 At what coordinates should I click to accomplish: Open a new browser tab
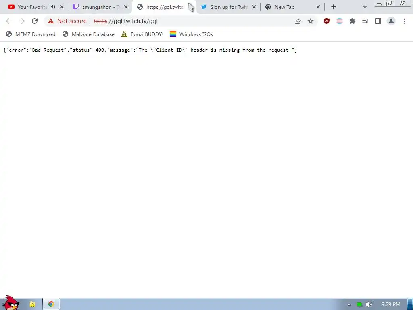334,7
